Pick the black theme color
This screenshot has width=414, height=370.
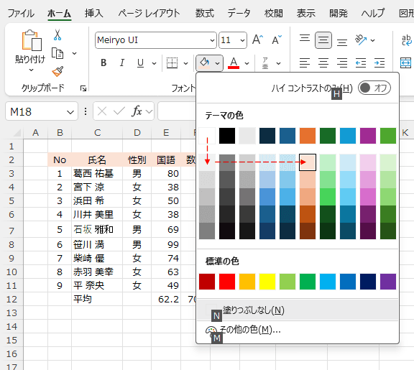coord(227,136)
